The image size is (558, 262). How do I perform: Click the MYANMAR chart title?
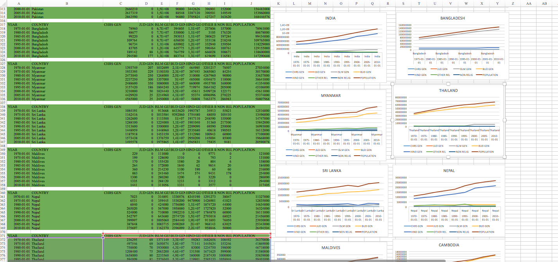pos(331,95)
